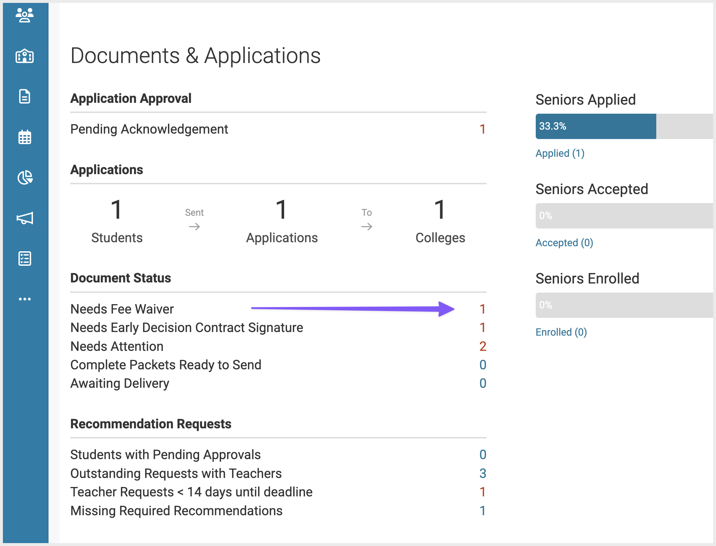The image size is (716, 546).
Task: Click the Needs Attention label
Action: point(117,346)
